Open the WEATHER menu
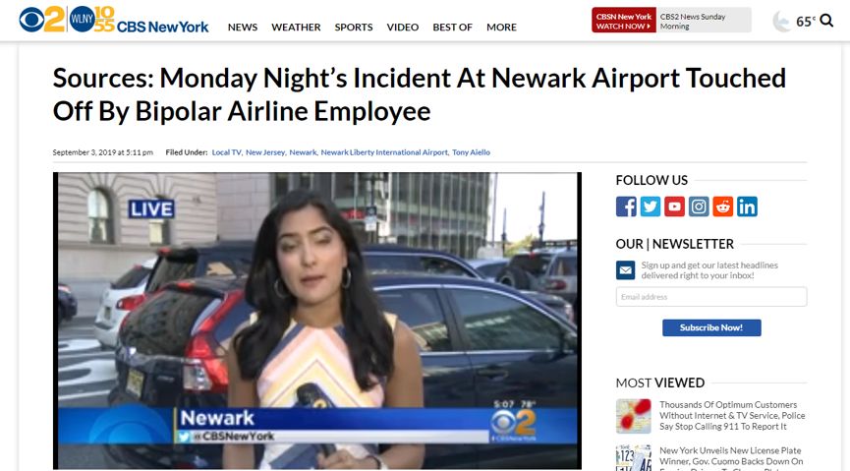The width and height of the screenshot is (850, 471). [x=296, y=28]
